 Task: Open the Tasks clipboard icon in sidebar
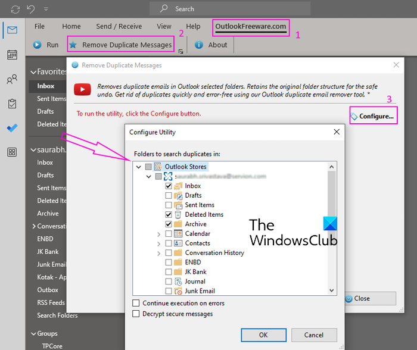tap(13, 104)
